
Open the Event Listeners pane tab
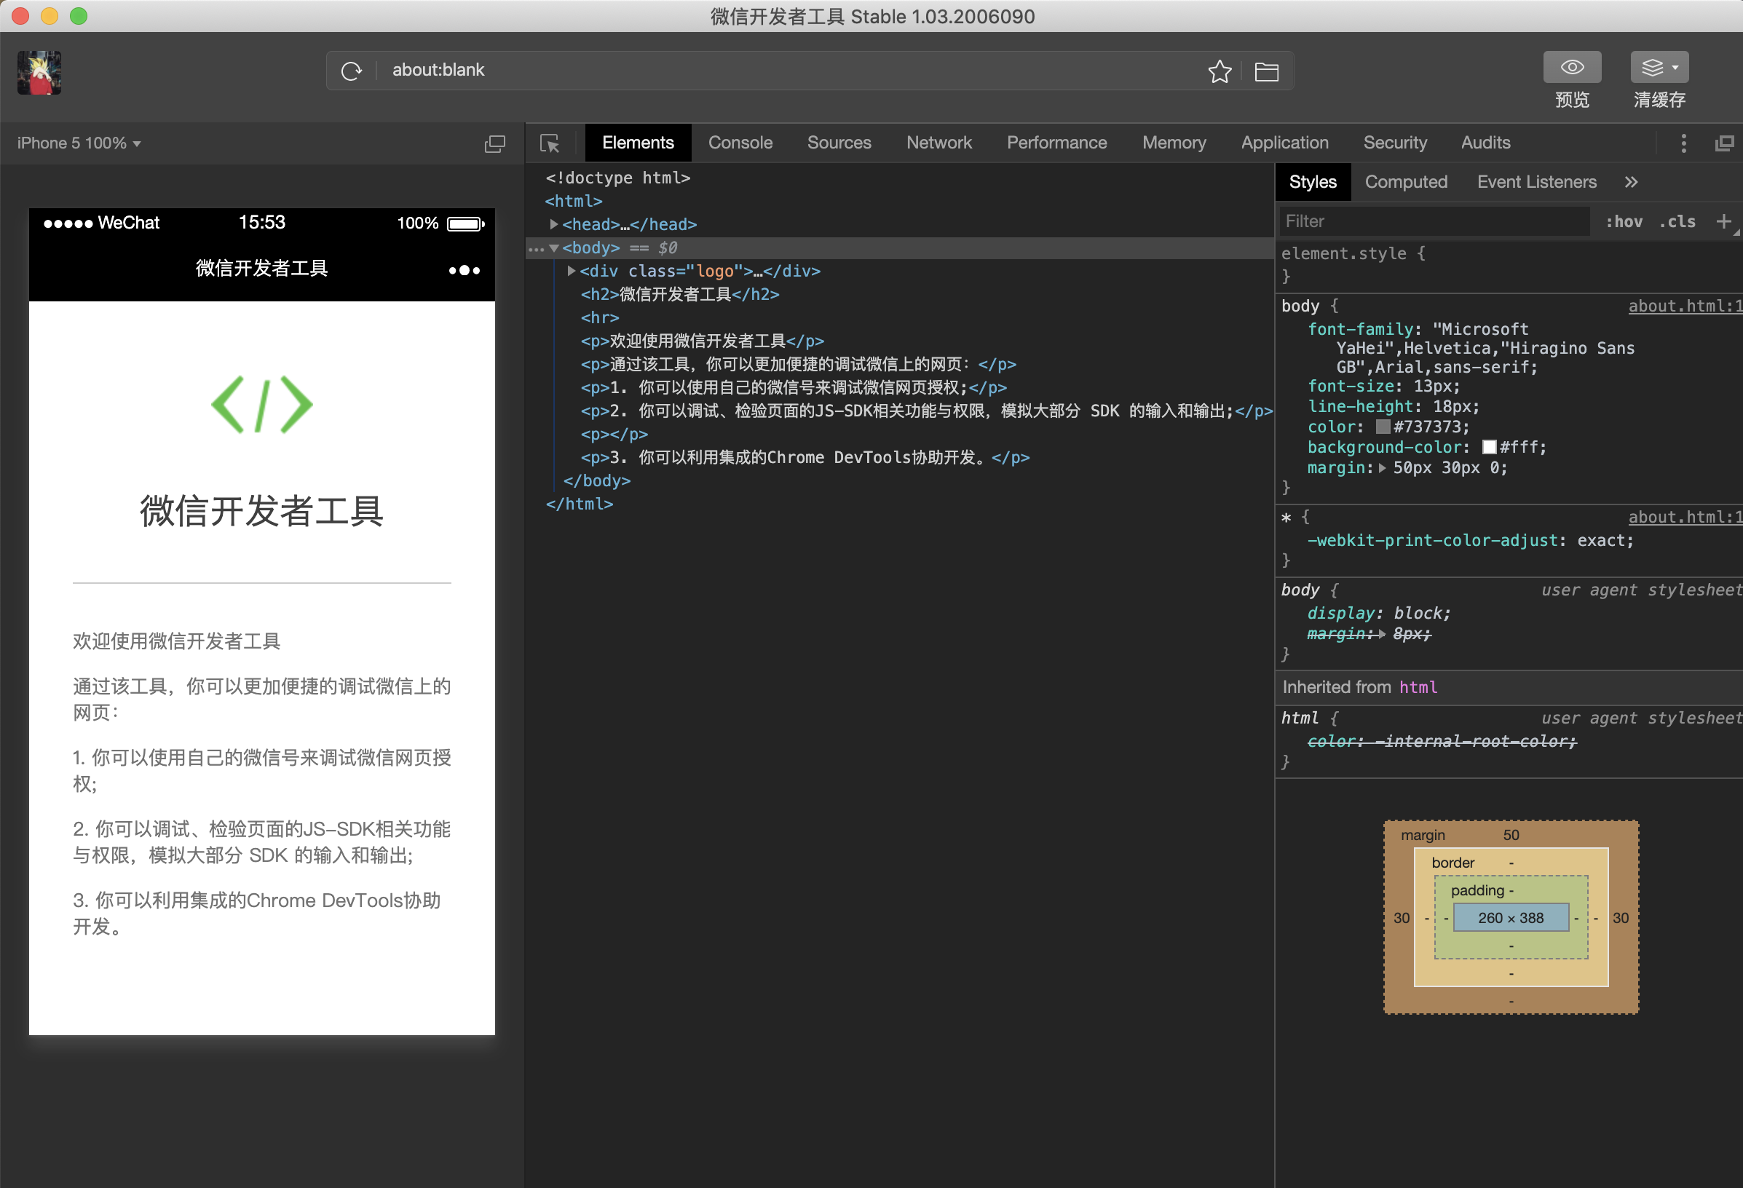click(x=1536, y=181)
